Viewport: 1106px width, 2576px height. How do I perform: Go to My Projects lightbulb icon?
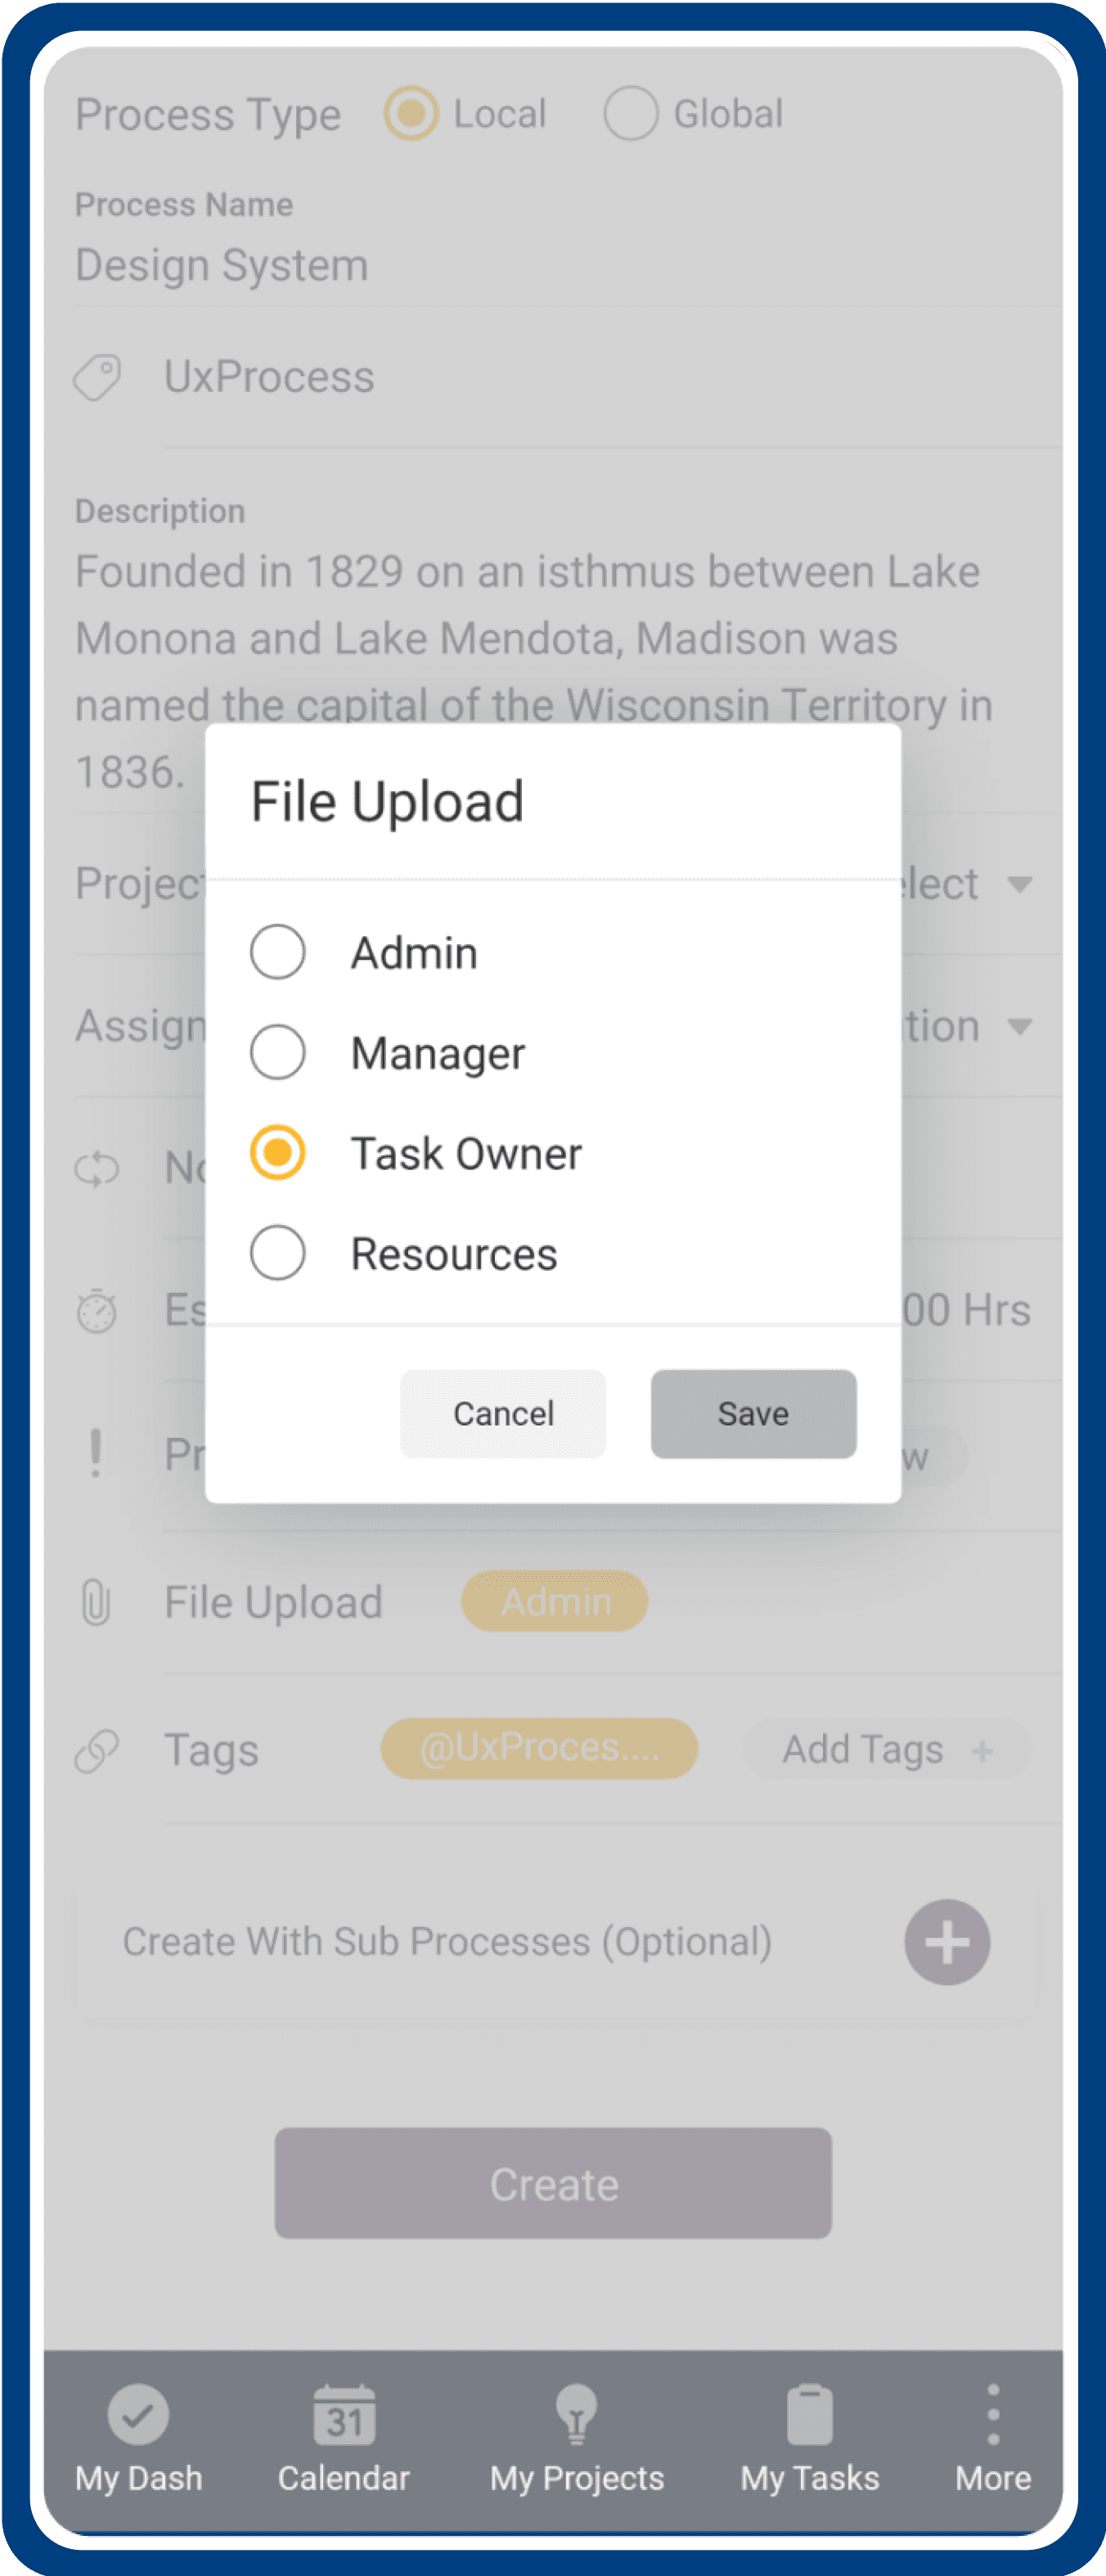(576, 2415)
